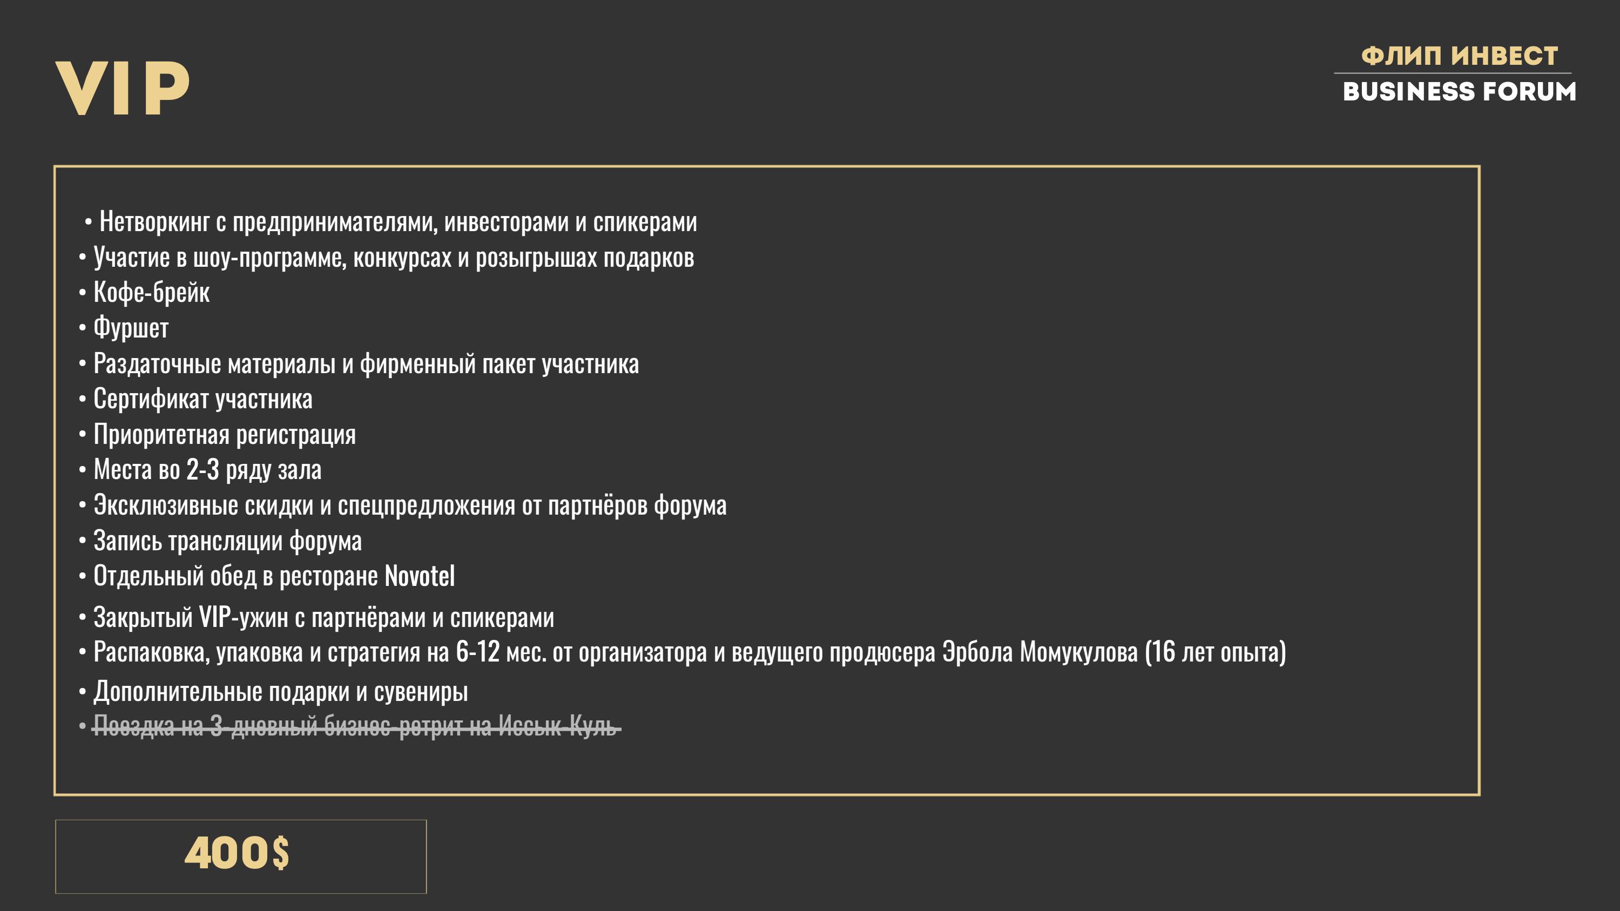Click the crossed-out Иссык-Куль retreat line

355,727
